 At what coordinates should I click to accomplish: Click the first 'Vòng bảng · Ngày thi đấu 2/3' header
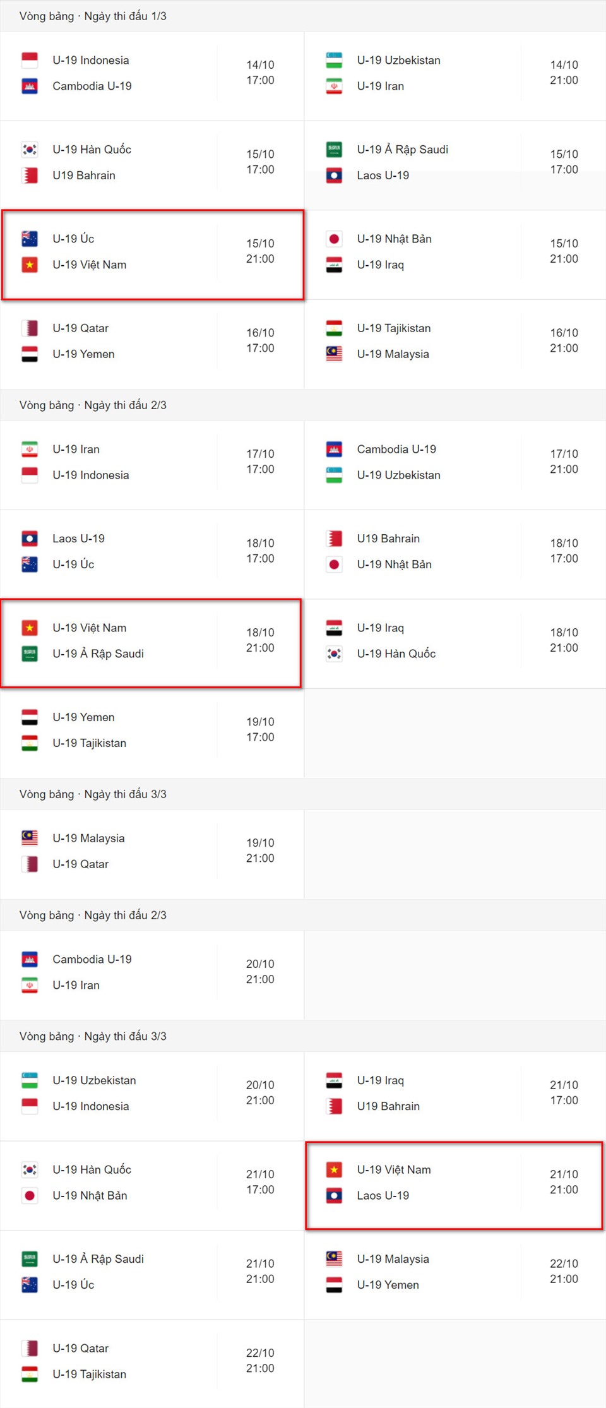93,405
